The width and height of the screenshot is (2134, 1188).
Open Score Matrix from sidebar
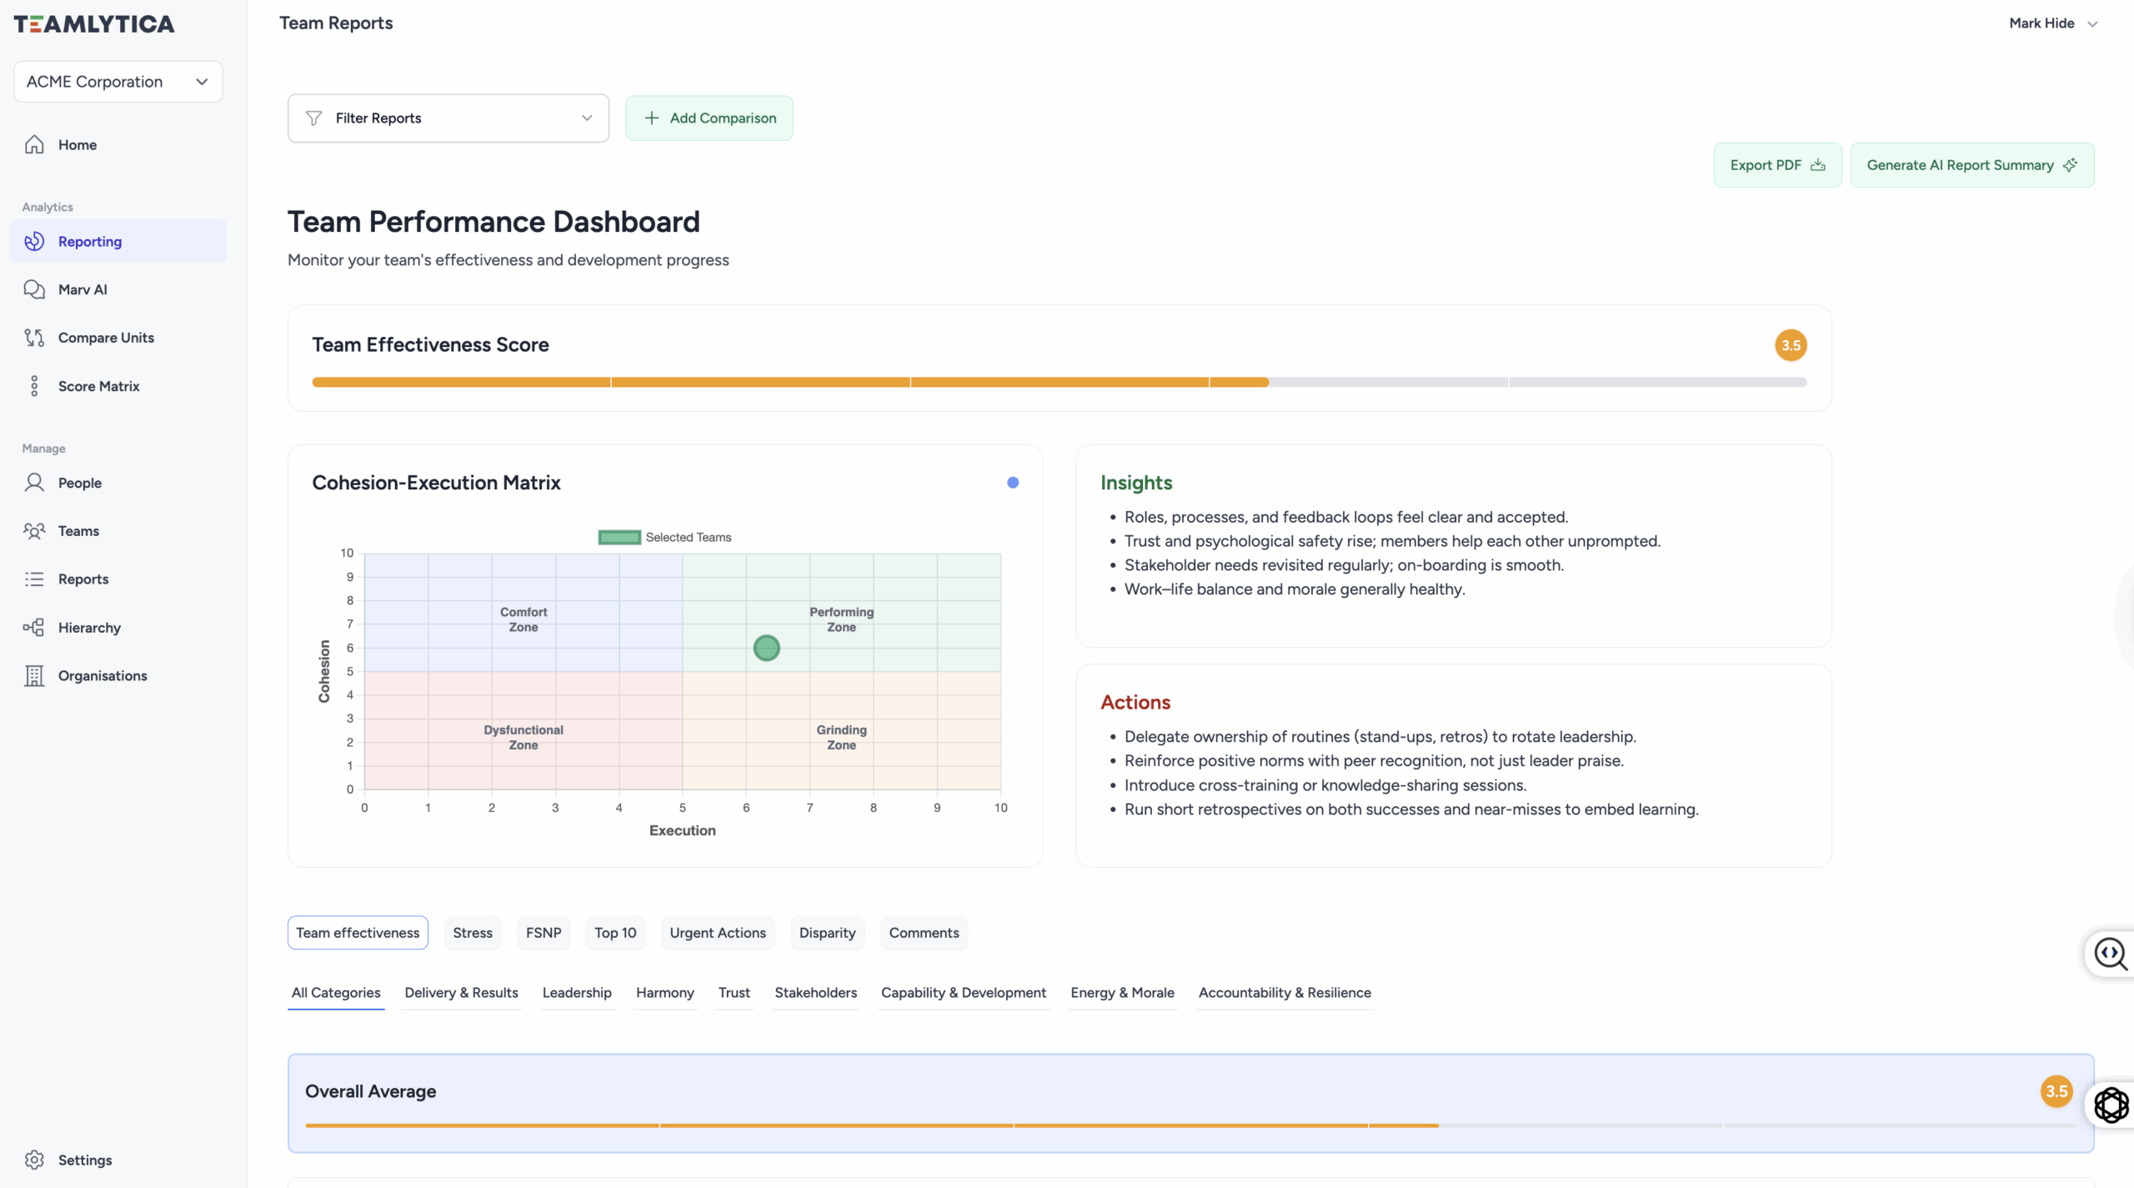(x=98, y=386)
